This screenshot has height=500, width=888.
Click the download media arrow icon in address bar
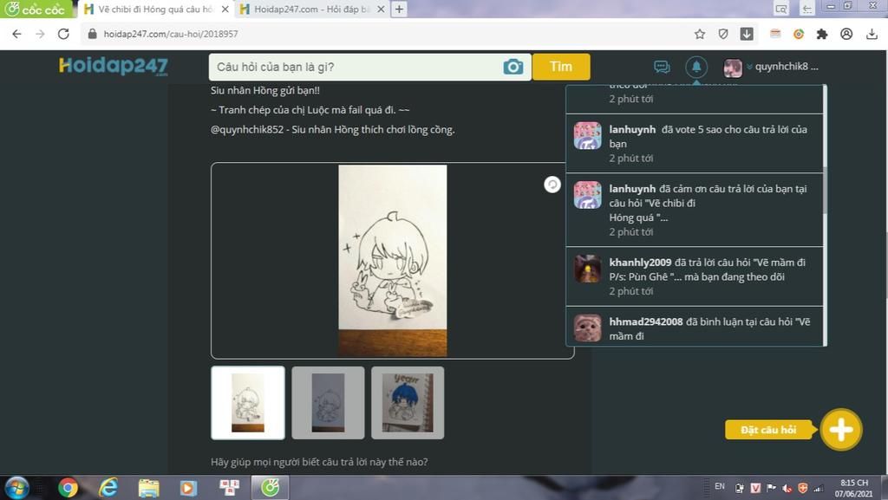[747, 34]
